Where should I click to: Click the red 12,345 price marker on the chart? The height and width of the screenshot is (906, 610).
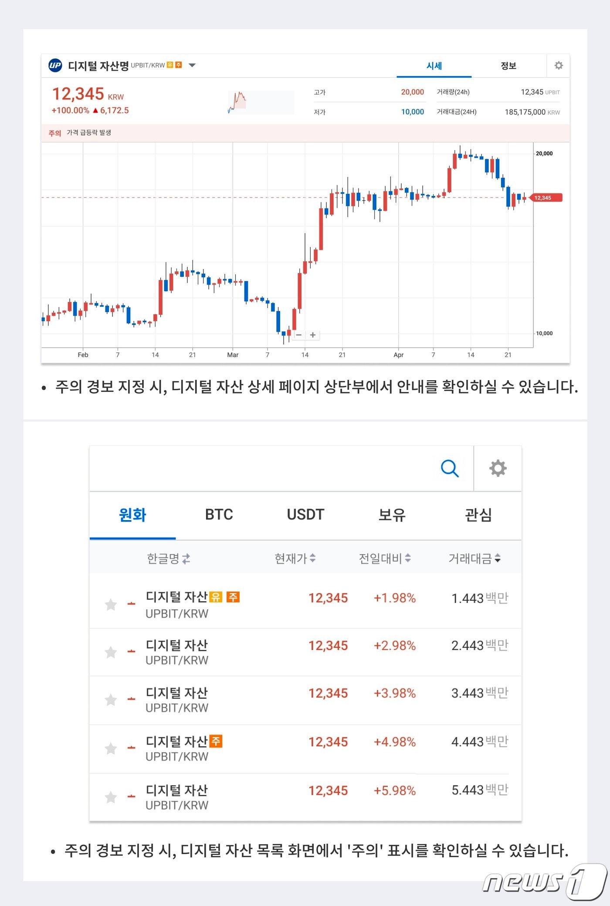tap(546, 198)
